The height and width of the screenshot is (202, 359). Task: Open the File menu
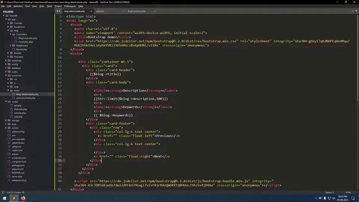[x=3, y=6]
